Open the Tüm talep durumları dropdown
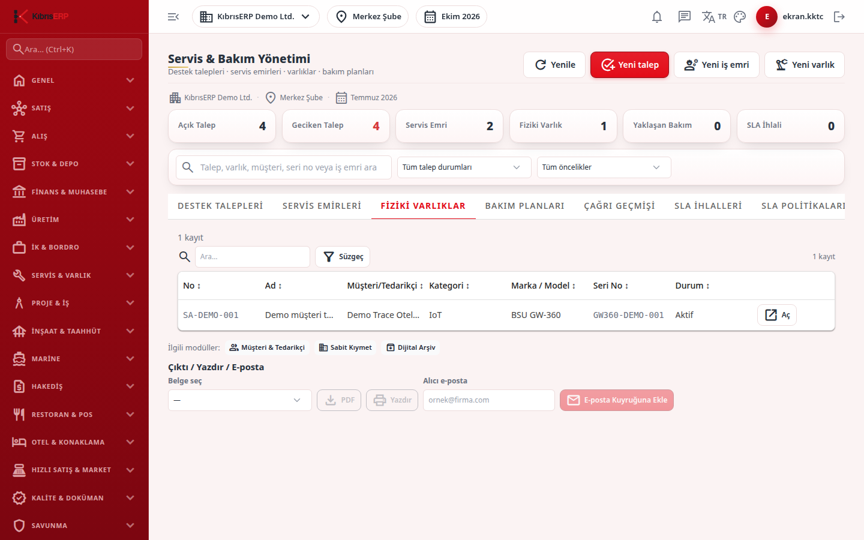 pos(464,167)
